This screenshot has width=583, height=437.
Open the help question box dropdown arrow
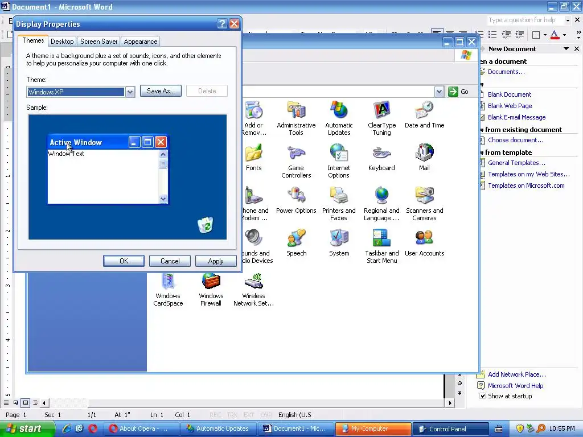[568, 20]
